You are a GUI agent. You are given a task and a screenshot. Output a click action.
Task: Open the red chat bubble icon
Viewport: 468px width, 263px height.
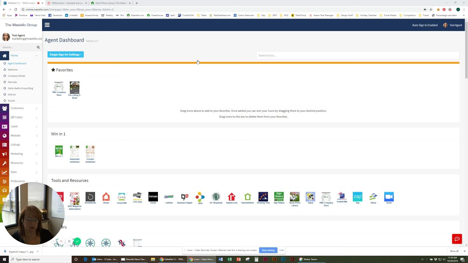pyautogui.click(x=457, y=239)
